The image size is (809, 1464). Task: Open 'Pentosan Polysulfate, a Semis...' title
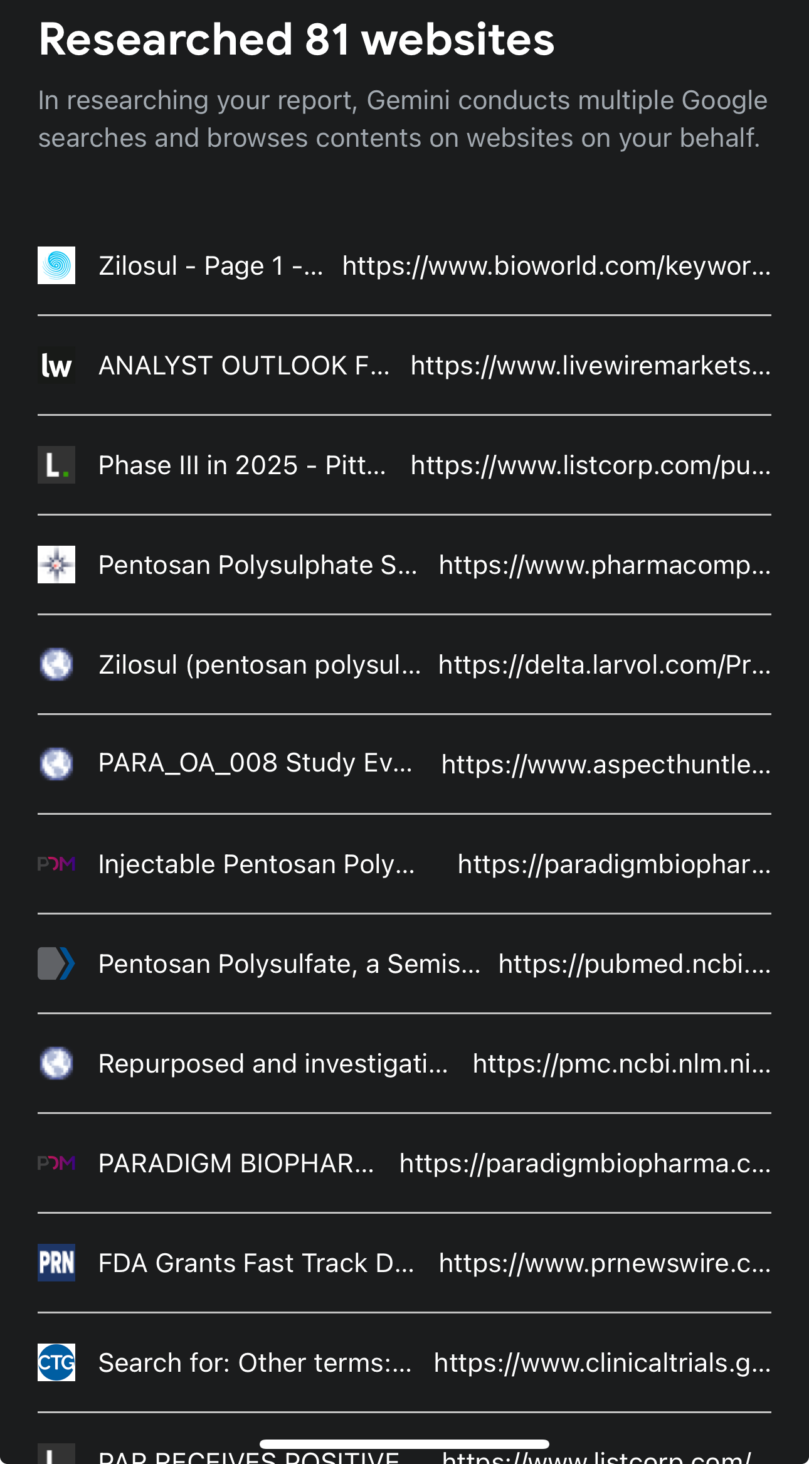290,964
